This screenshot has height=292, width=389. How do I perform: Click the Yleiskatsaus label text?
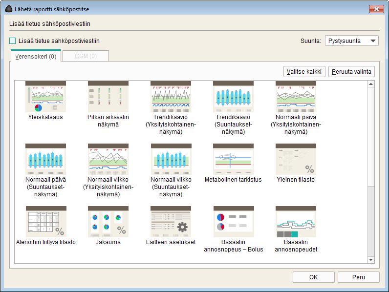point(45,117)
